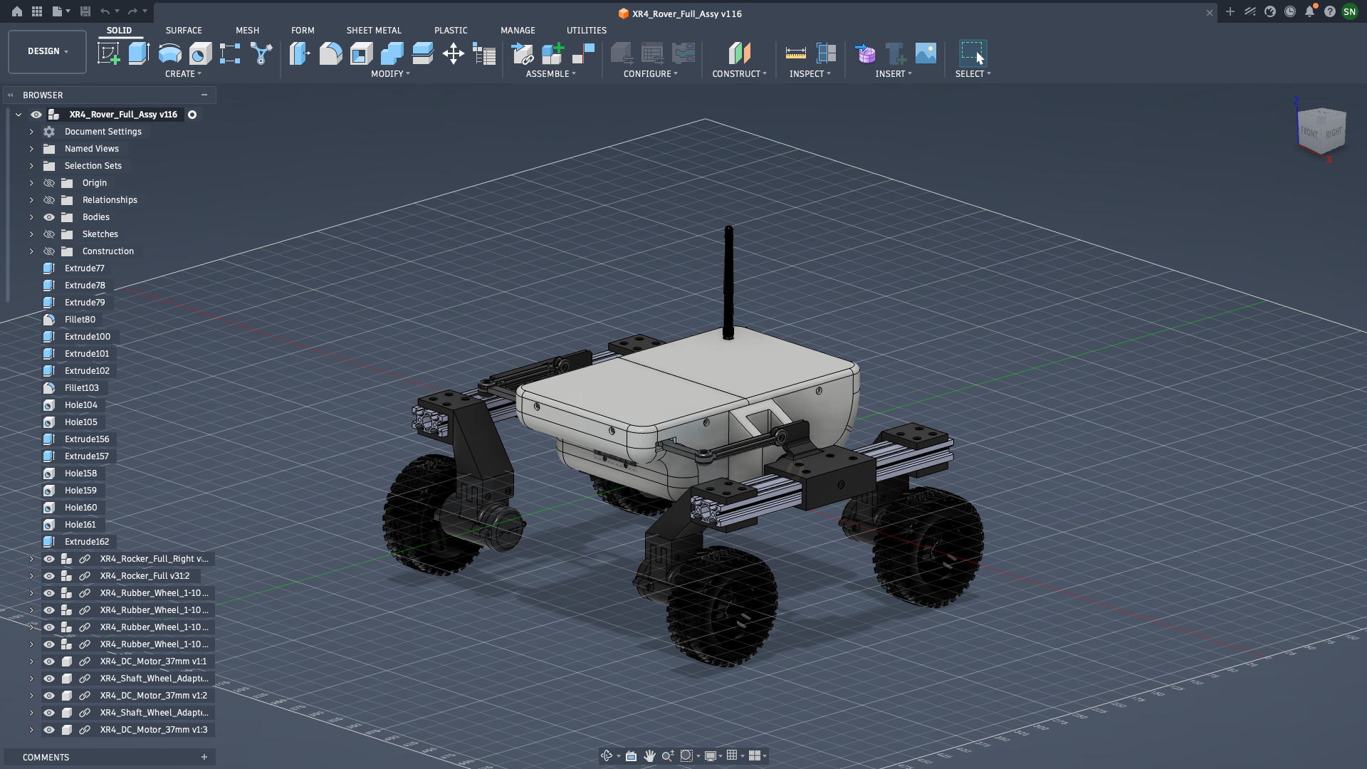The height and width of the screenshot is (769, 1367).
Task: Toggle Relationships folder visibility
Action: click(49, 200)
